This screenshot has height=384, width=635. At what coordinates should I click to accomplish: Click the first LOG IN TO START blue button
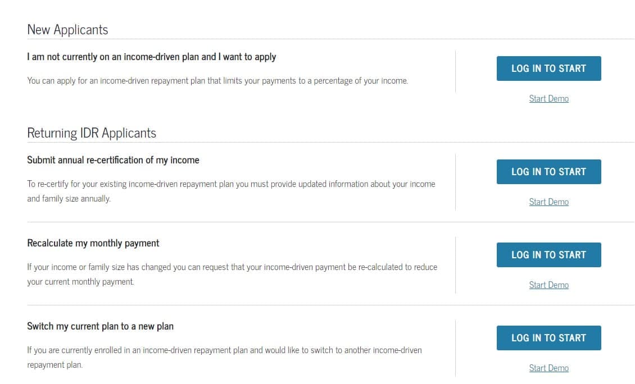pos(548,68)
